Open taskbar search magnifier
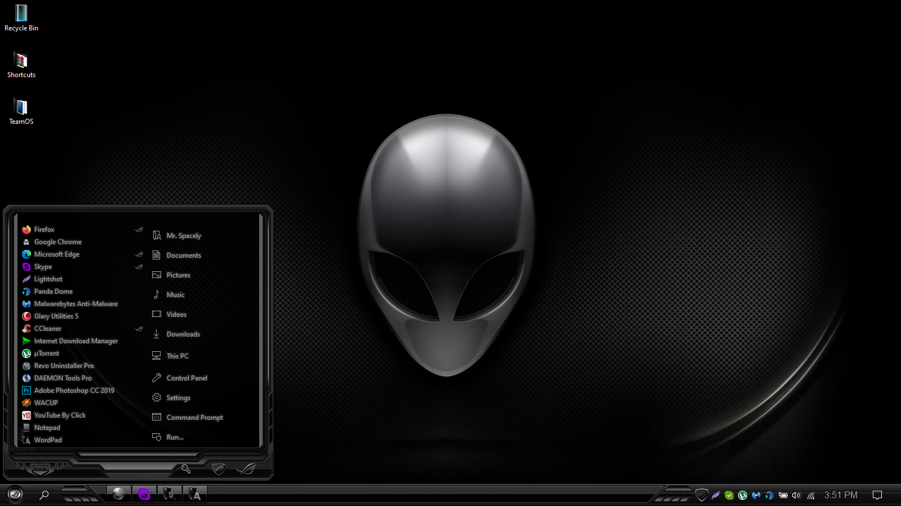Image resolution: width=901 pixels, height=506 pixels. pos(44,495)
